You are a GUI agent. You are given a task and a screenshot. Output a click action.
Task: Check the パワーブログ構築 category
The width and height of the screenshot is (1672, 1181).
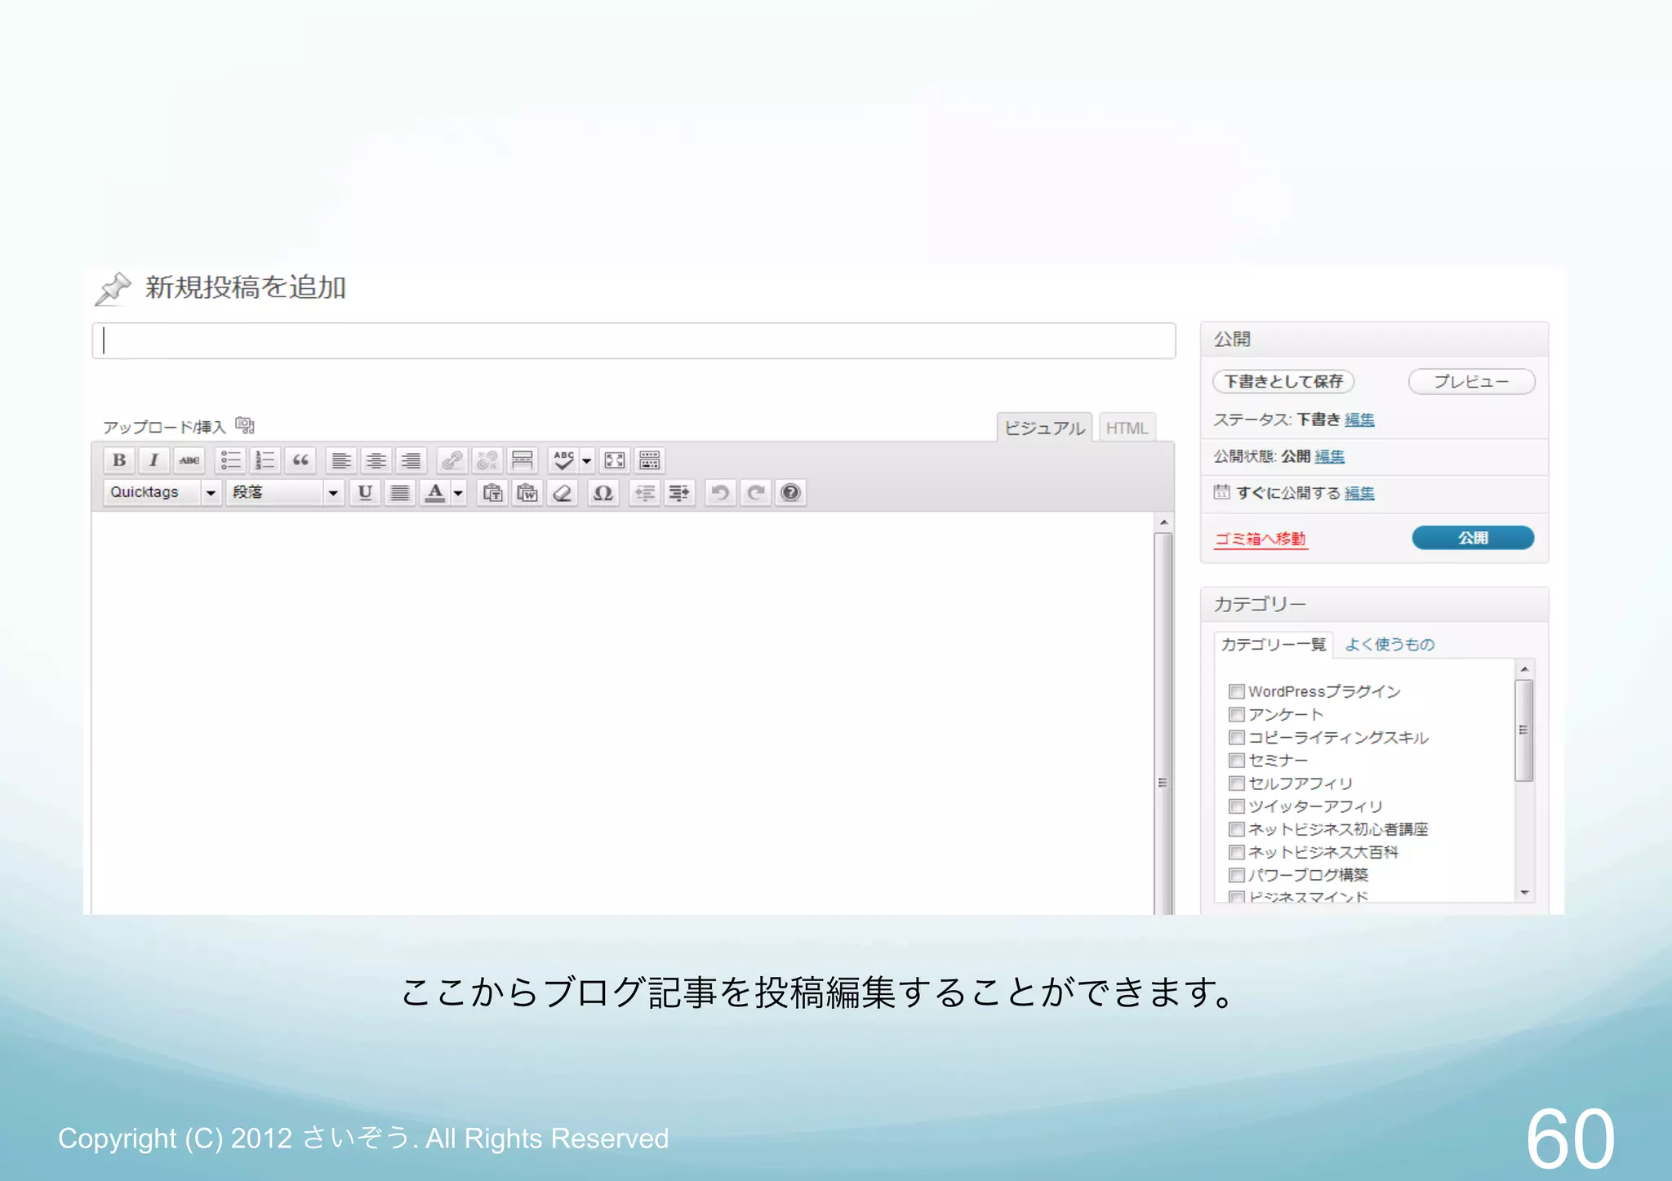pos(1237,875)
